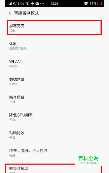Open the WLAN setting option

pos(55,64)
